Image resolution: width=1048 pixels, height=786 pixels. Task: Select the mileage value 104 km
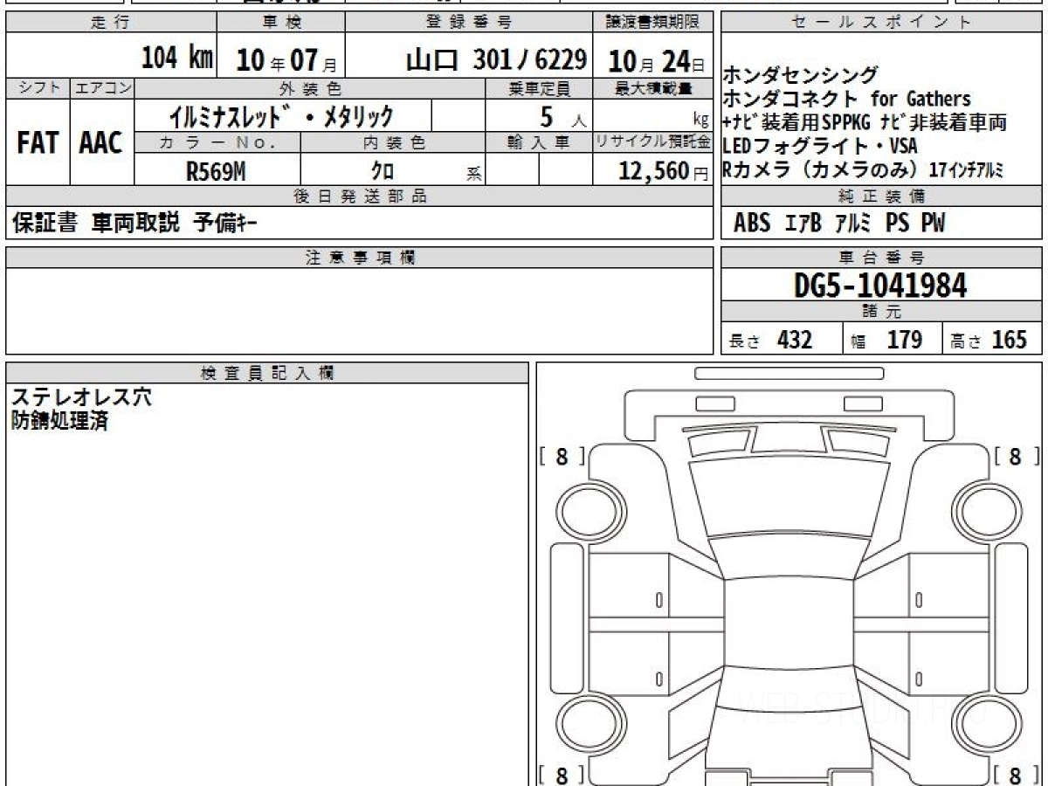coord(177,59)
